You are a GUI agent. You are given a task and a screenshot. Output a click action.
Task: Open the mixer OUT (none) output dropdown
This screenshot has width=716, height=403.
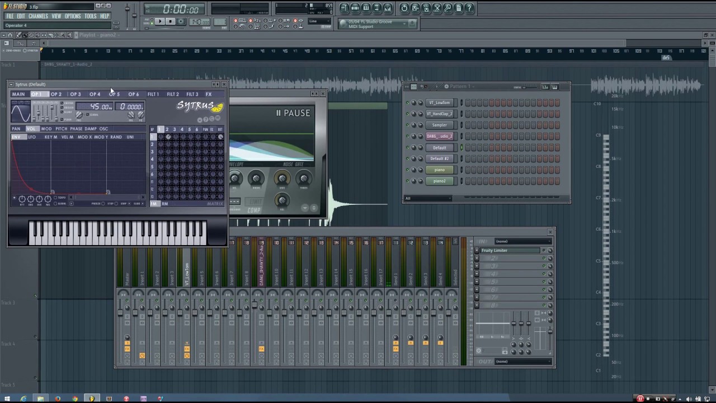click(x=523, y=362)
